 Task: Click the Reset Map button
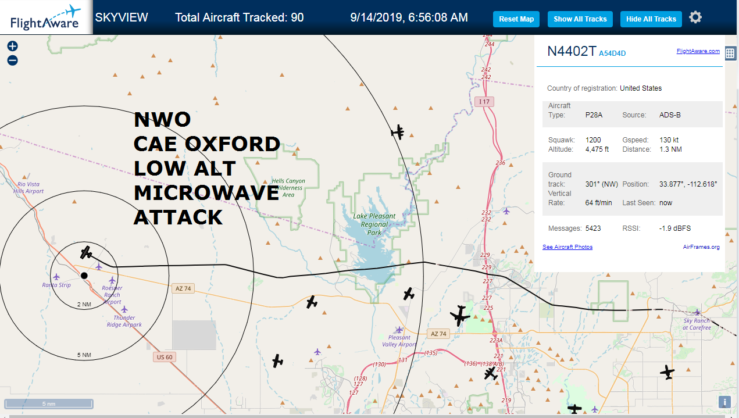[x=516, y=19]
